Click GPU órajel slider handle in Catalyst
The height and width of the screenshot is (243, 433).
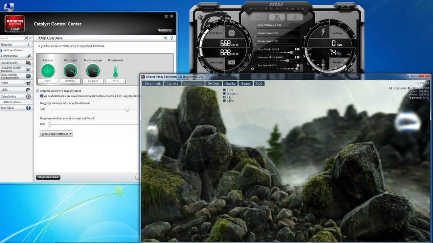(127, 109)
